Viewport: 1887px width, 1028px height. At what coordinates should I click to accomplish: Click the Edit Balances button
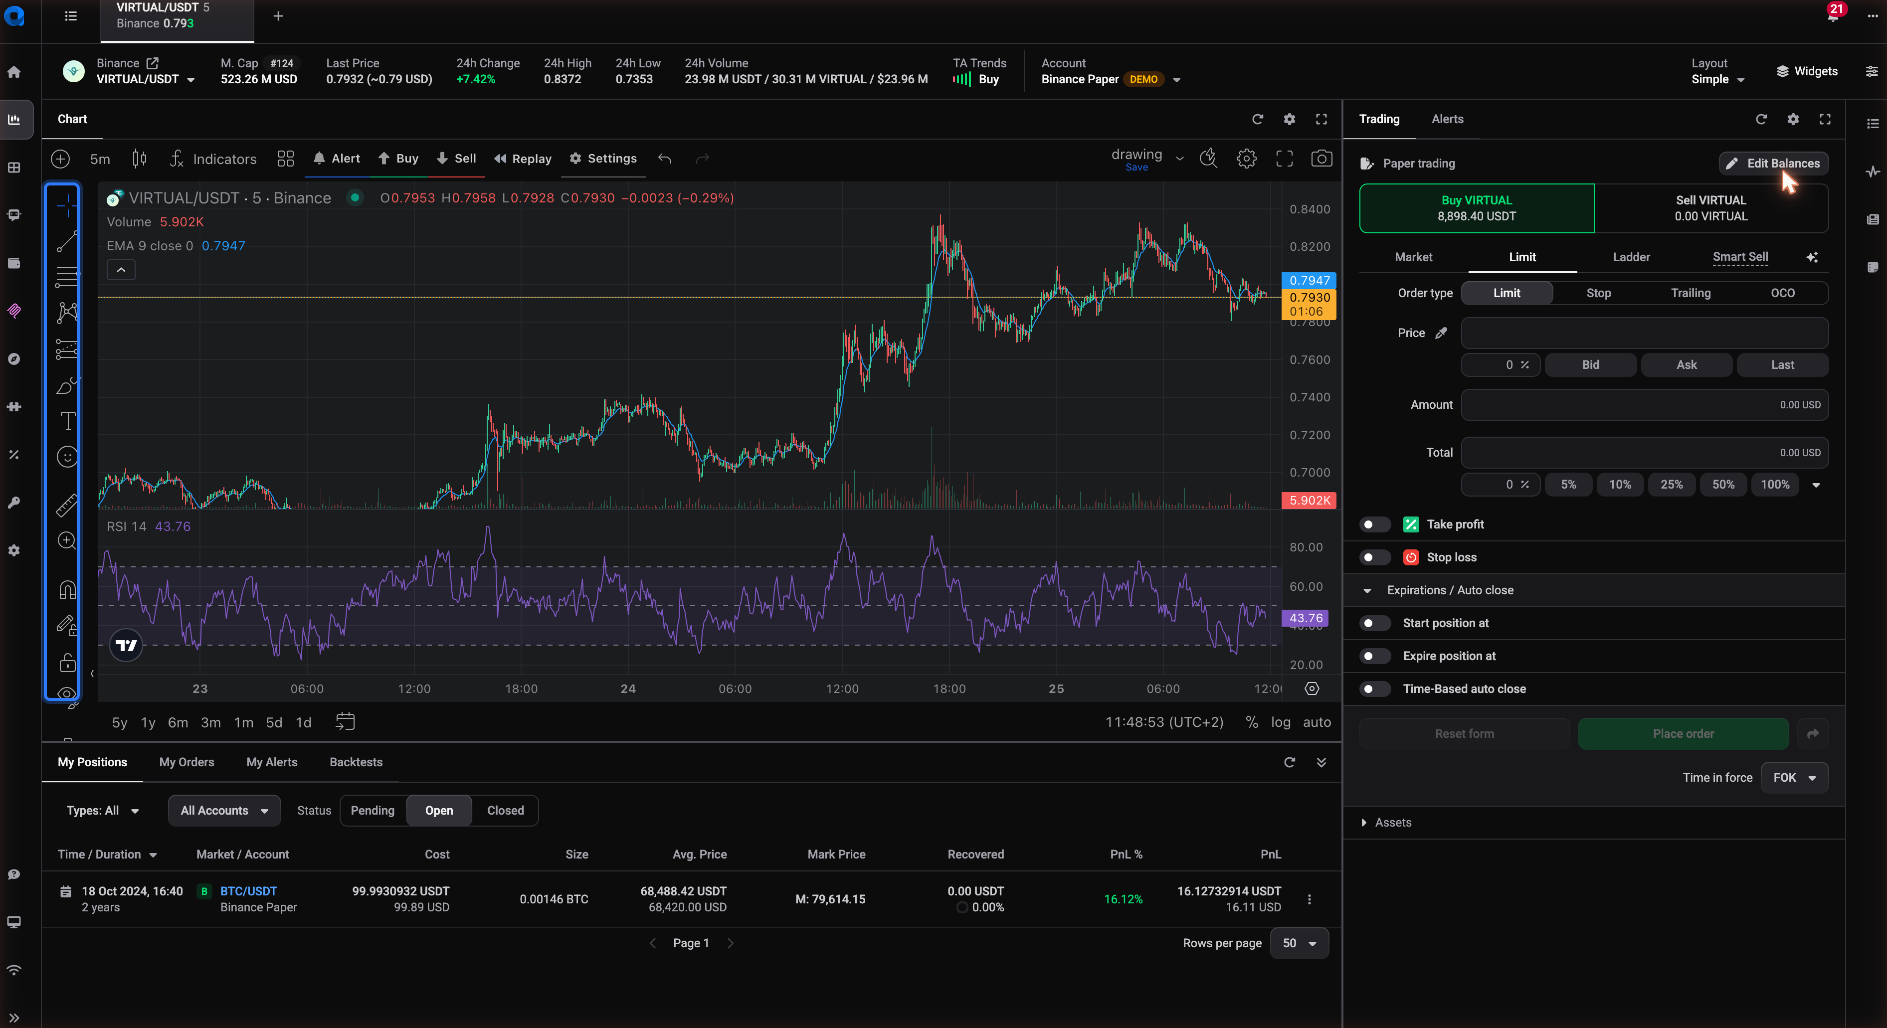(1773, 164)
